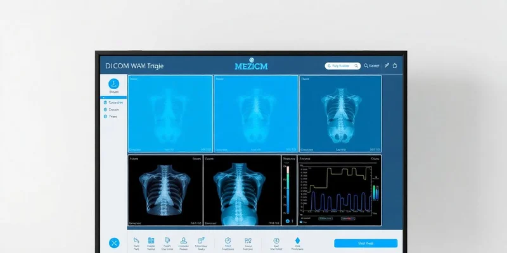
Task: Click inside the white search input field
Action: tap(343, 66)
